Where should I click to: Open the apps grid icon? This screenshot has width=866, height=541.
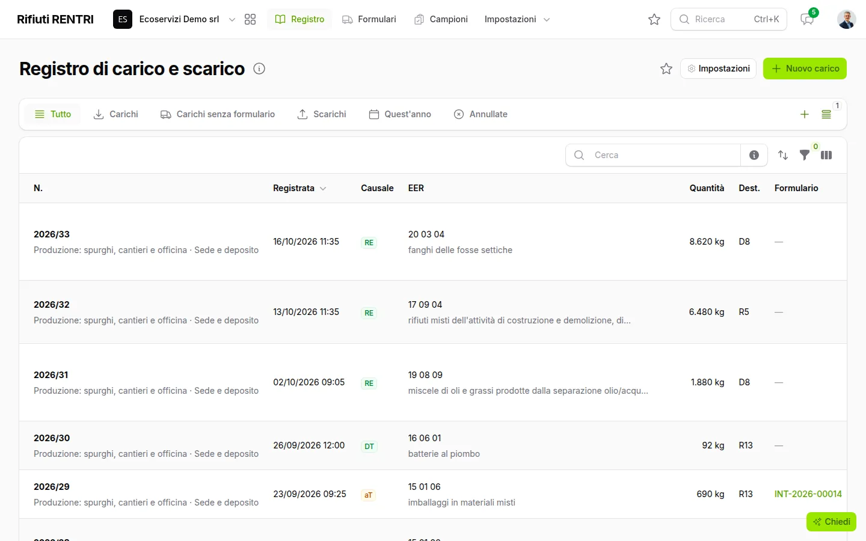(250, 19)
